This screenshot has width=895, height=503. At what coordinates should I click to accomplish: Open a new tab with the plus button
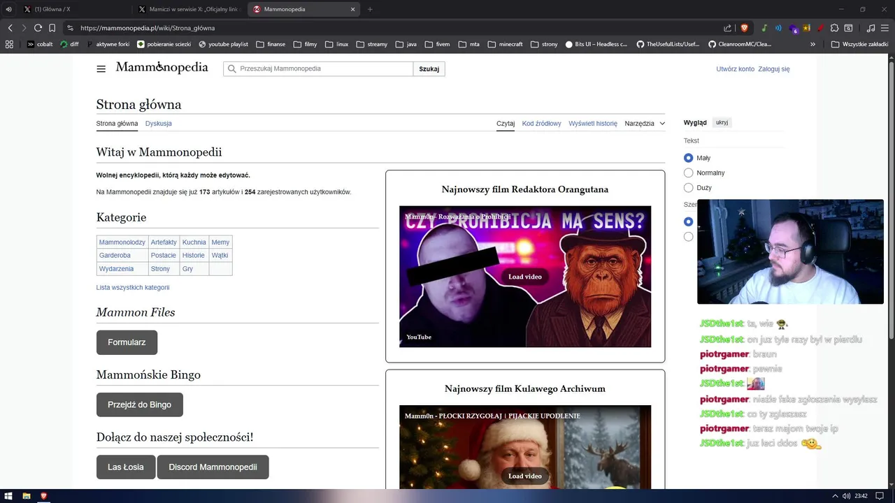tap(370, 9)
